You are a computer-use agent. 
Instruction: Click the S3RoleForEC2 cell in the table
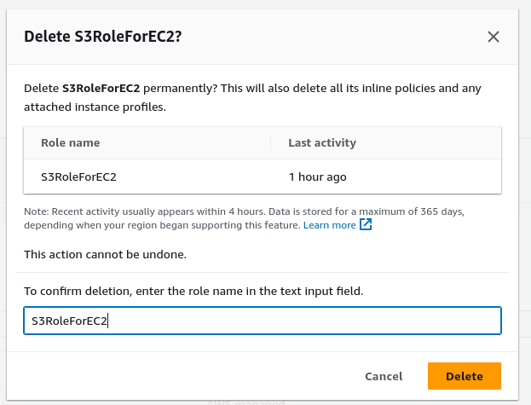click(x=78, y=176)
